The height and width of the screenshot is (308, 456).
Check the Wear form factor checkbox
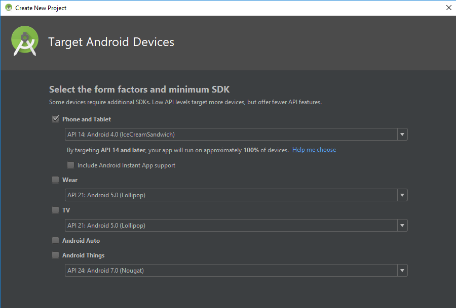55,180
